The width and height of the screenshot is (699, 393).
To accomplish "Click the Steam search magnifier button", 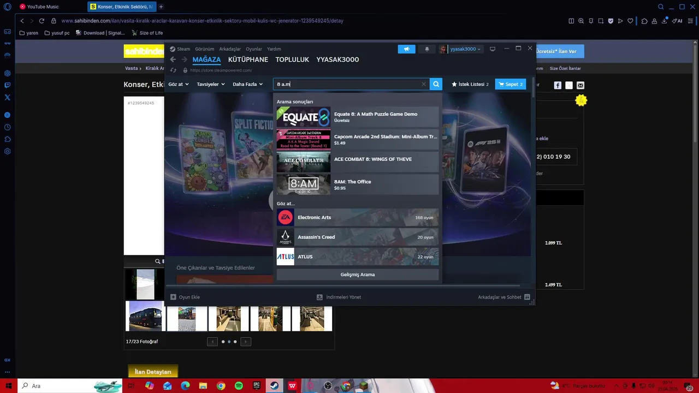I will point(436,84).
